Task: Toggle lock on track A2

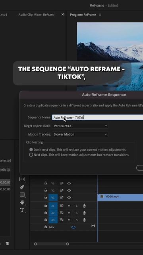Action: coord(46,213)
